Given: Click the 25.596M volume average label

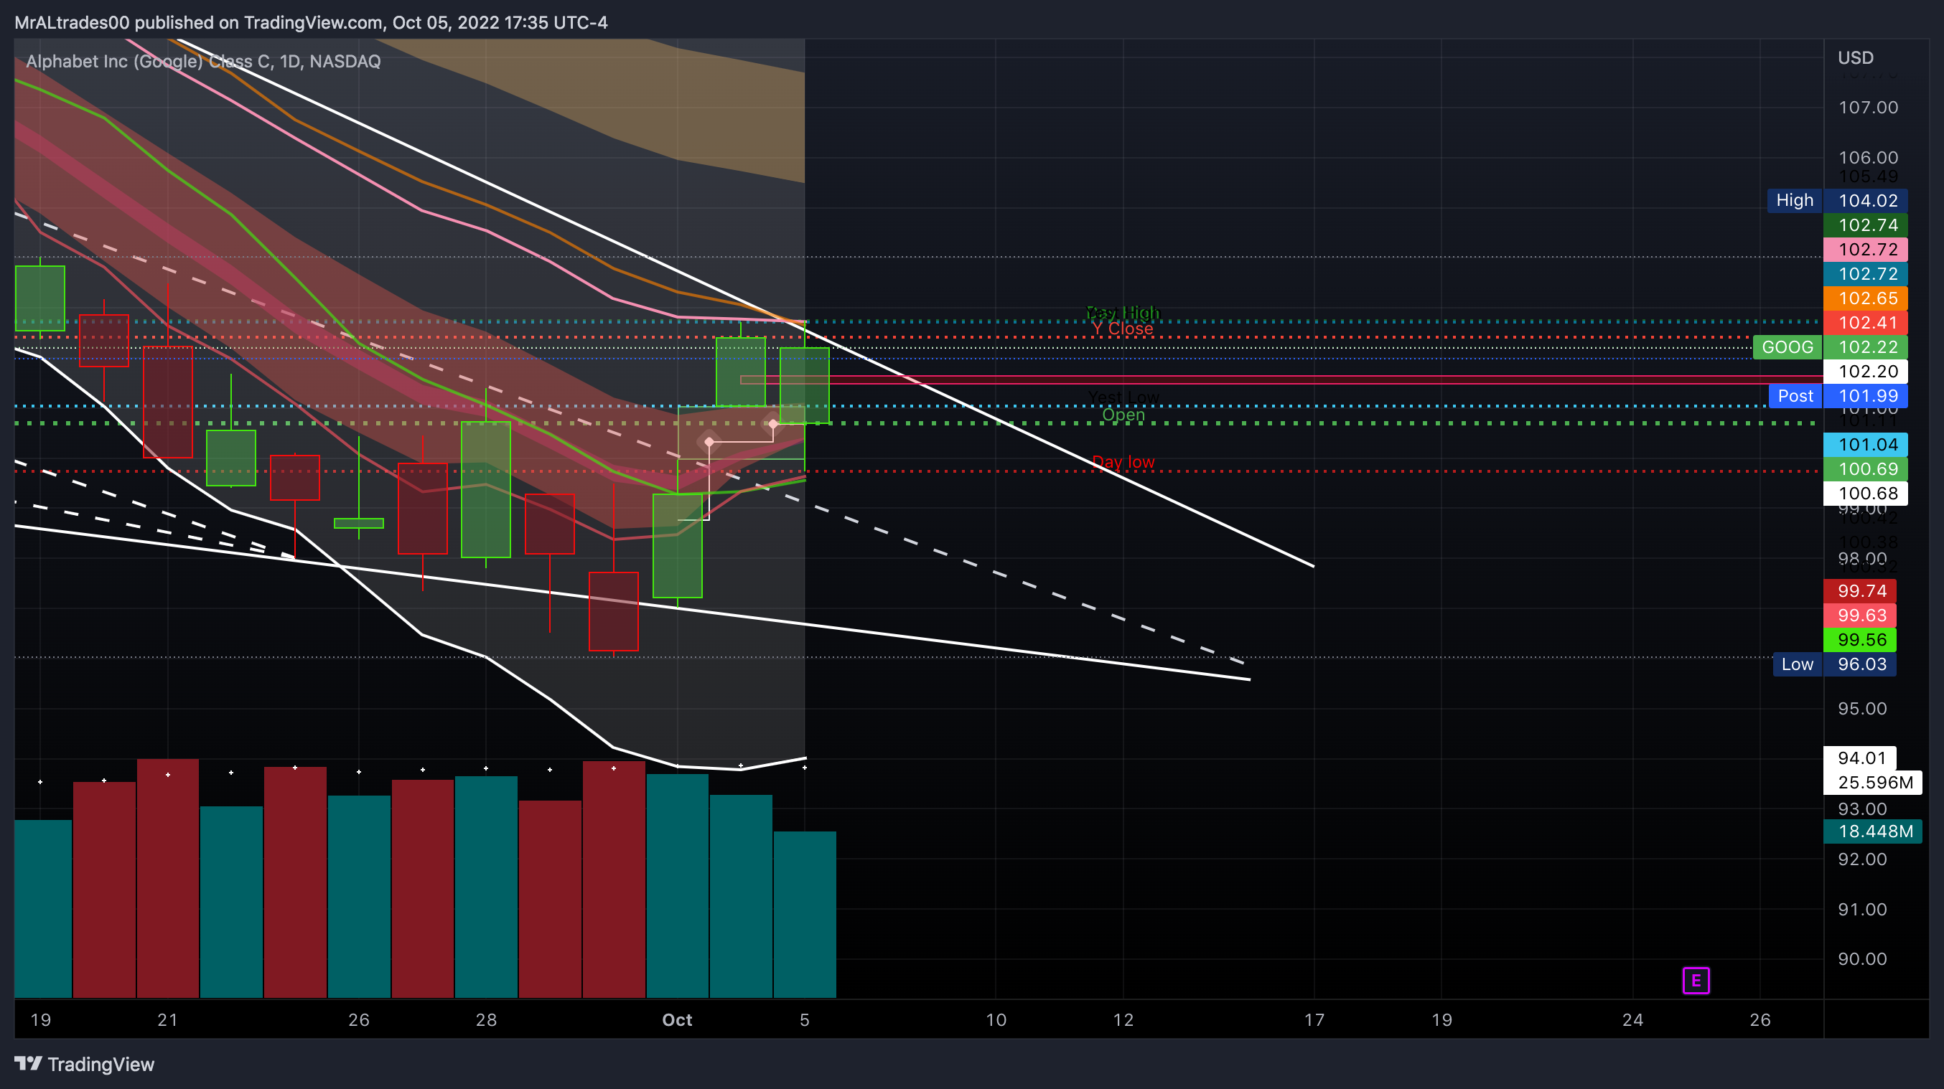Looking at the screenshot, I should point(1873,782).
